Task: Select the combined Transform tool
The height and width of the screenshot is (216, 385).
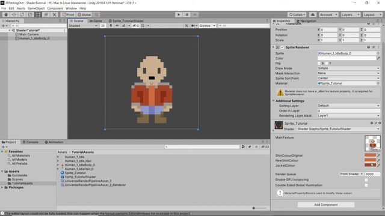Action: [x=46, y=14]
